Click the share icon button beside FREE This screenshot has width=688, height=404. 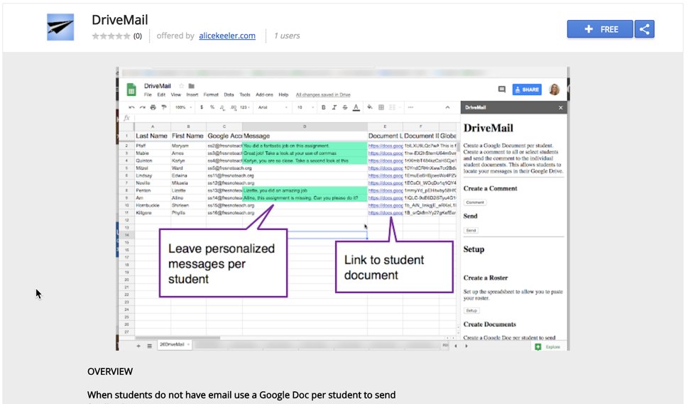tap(644, 29)
